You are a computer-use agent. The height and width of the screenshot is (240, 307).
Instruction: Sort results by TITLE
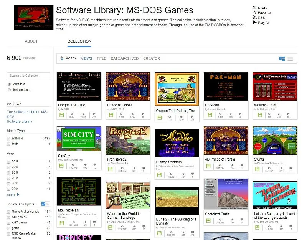point(101,58)
